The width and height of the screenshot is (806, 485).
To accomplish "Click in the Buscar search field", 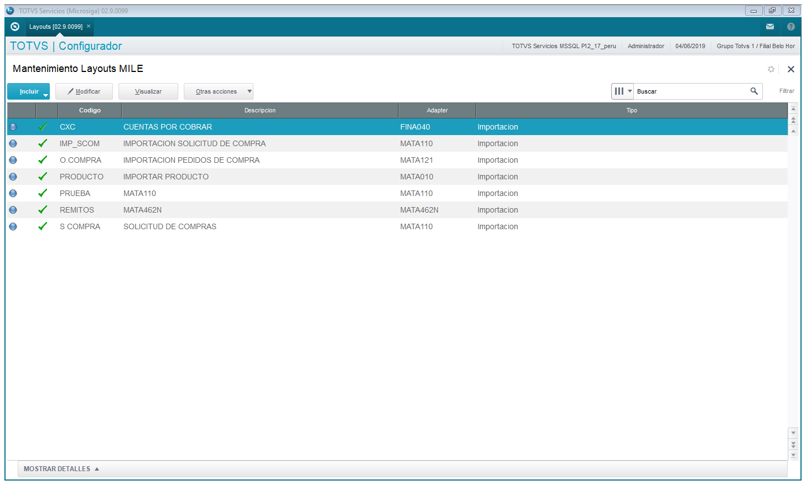I will pyautogui.click(x=692, y=91).
